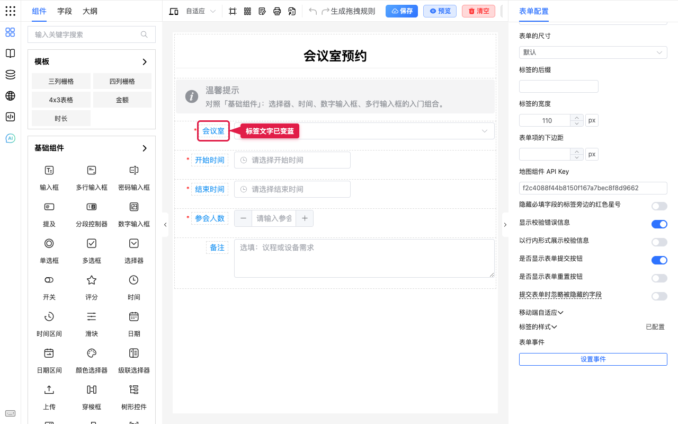Click the artboard frame icon in toolbar

click(x=233, y=11)
